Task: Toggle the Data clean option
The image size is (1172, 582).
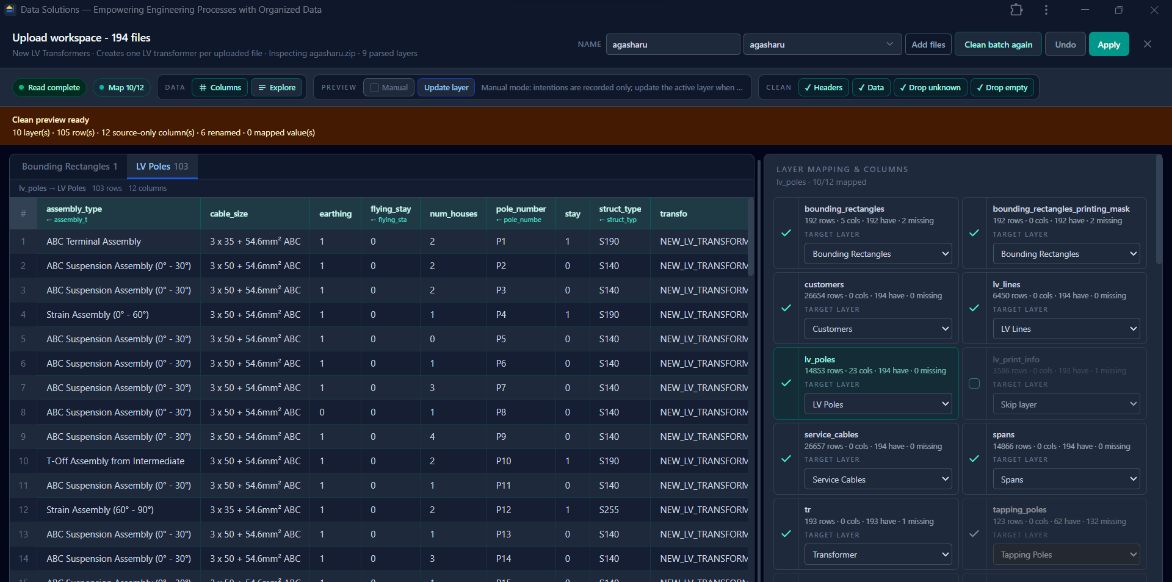Action: coord(871,87)
